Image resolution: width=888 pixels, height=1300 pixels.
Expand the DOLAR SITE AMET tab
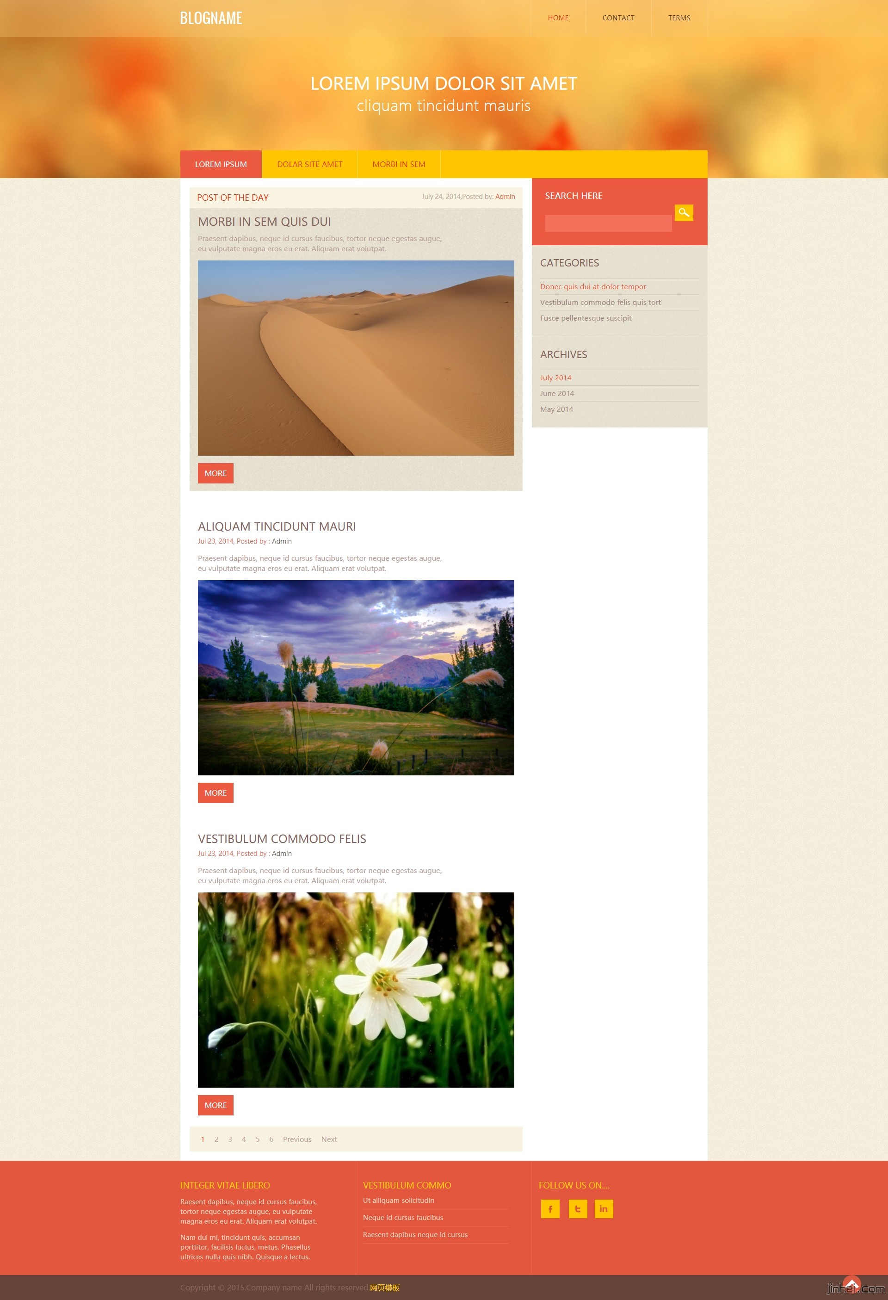pyautogui.click(x=309, y=164)
